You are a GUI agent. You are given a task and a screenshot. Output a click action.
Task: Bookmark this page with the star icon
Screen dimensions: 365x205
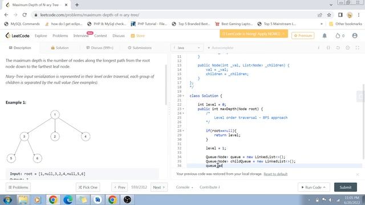point(329,15)
